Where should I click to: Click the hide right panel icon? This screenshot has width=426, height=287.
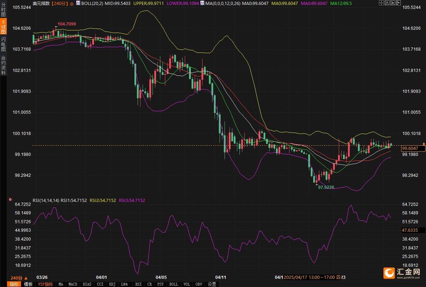(398, 3)
